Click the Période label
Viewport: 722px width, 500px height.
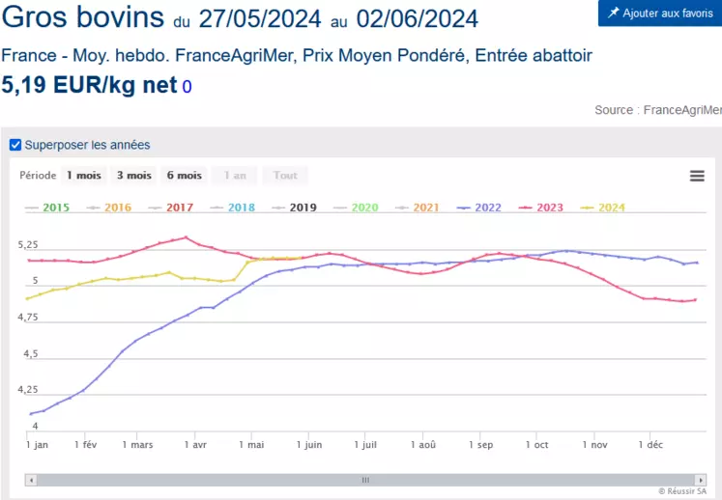point(38,176)
